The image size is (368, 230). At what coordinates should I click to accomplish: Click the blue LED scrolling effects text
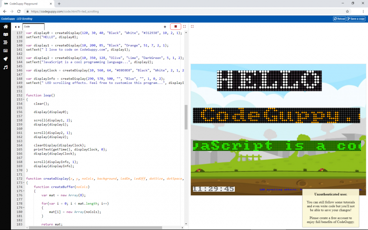(281, 190)
